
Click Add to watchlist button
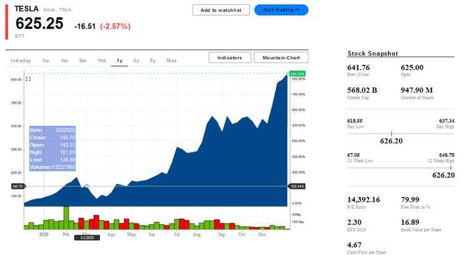coord(221,10)
